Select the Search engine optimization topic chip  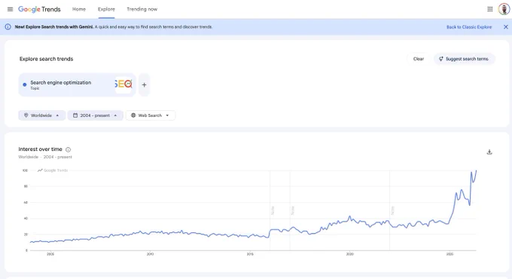click(x=77, y=84)
